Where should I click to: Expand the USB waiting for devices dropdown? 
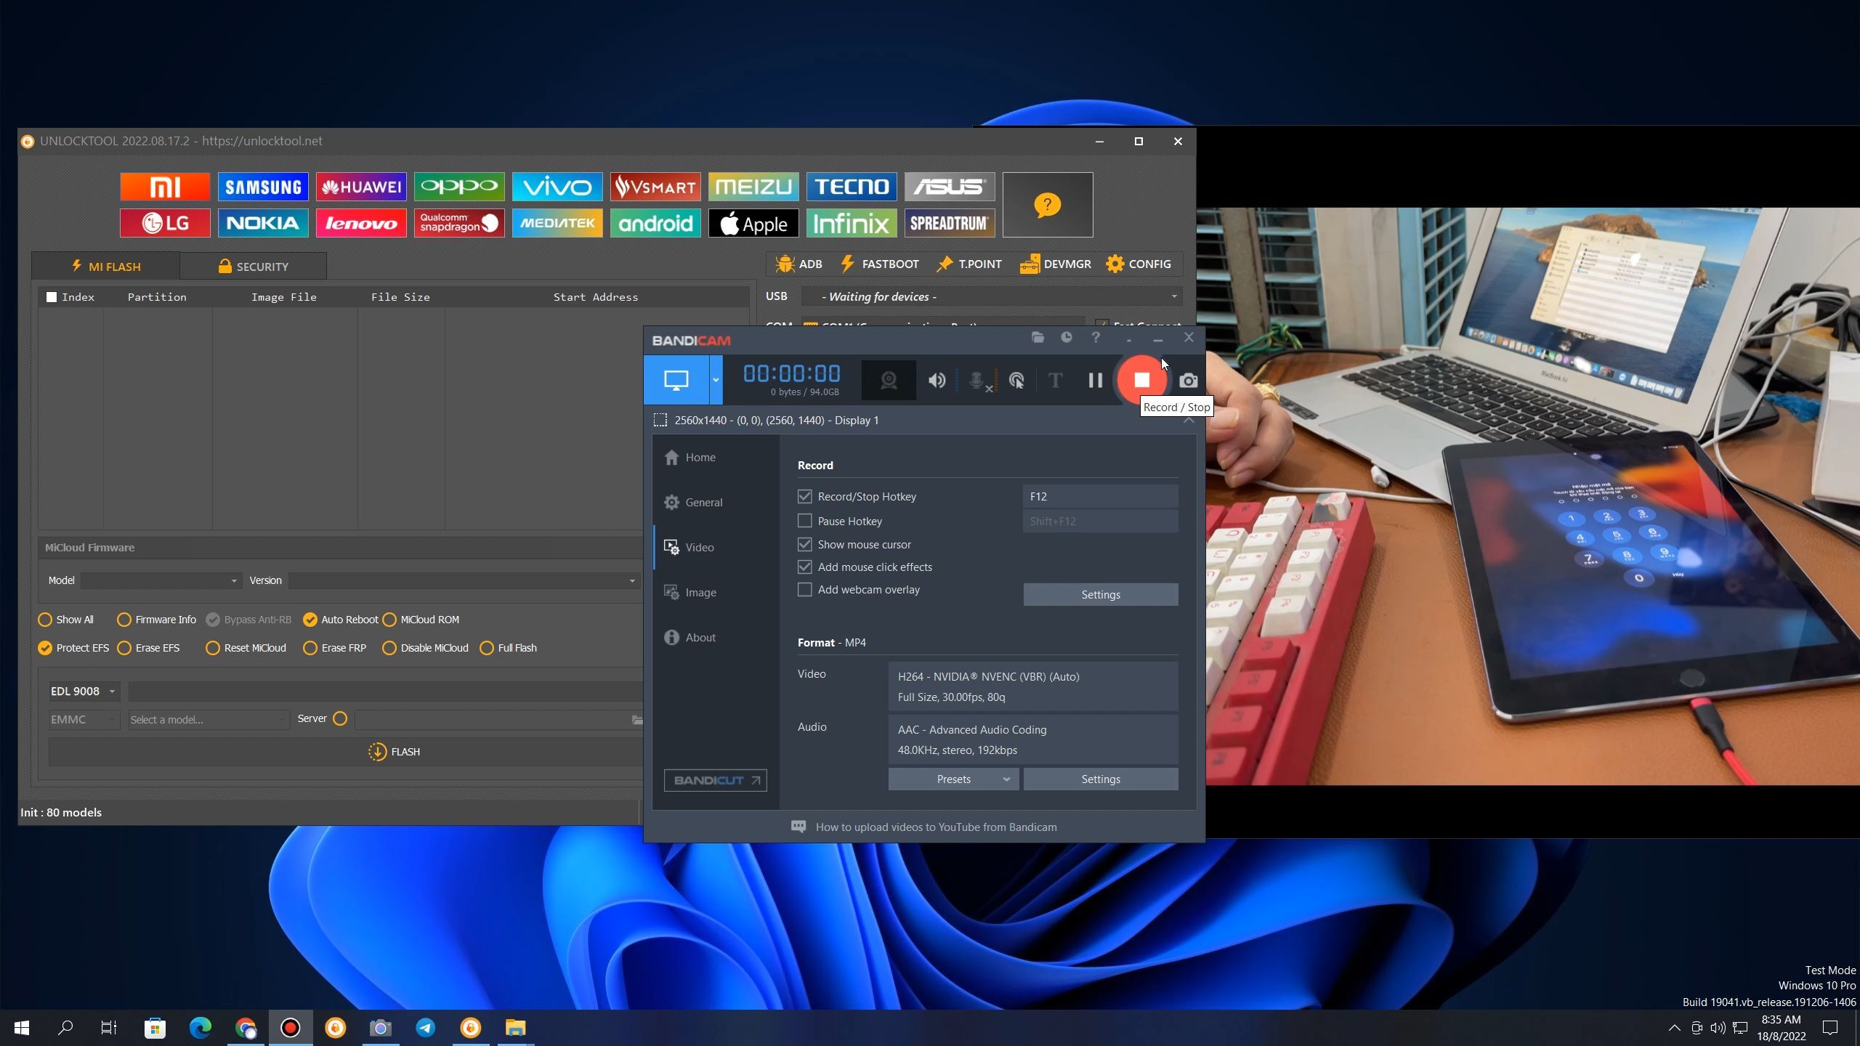point(992,296)
